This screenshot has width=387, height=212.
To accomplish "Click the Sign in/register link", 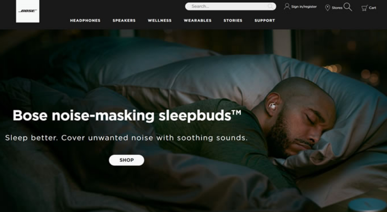I will click(x=304, y=7).
